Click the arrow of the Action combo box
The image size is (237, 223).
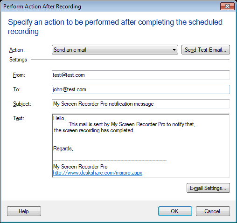click(174, 50)
